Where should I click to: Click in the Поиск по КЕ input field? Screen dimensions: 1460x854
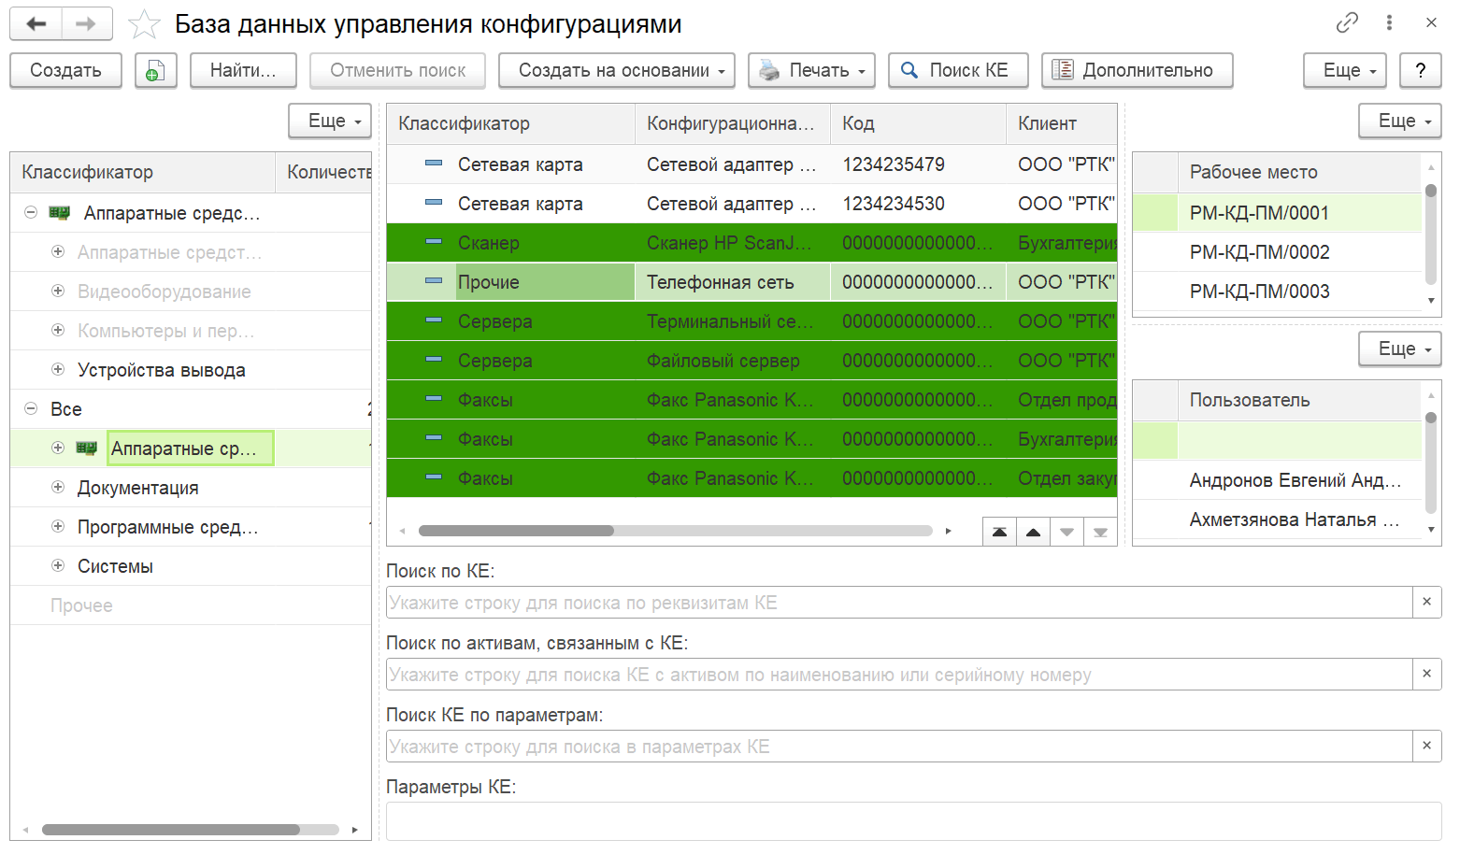pos(899,603)
